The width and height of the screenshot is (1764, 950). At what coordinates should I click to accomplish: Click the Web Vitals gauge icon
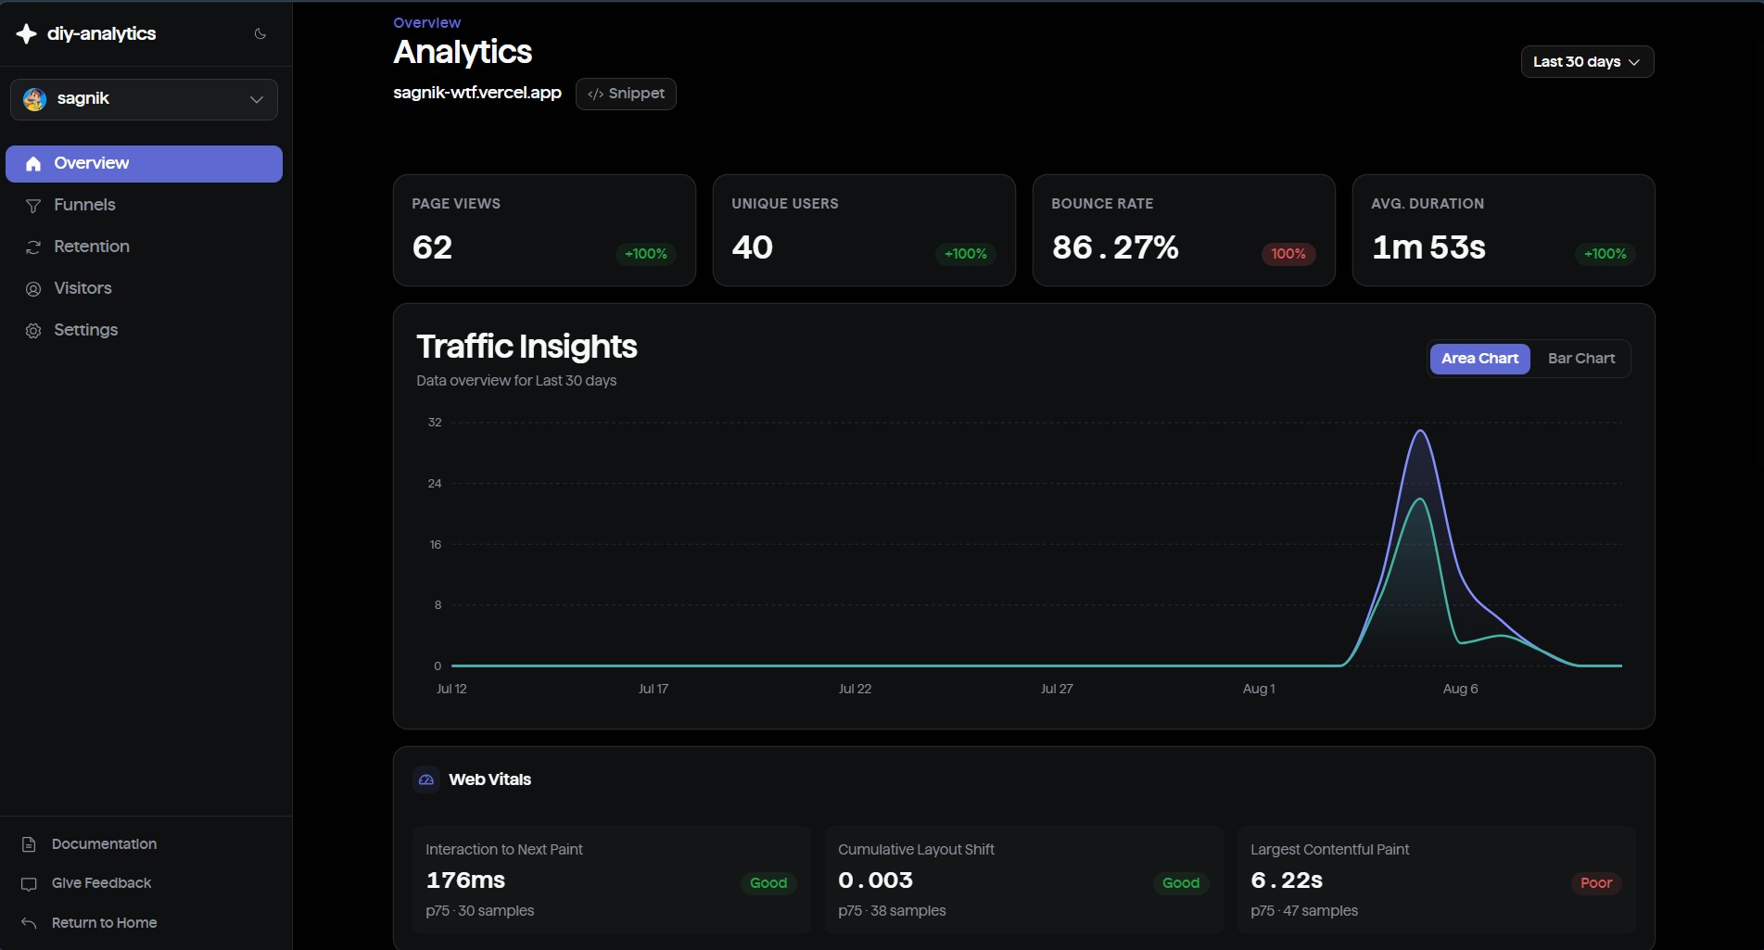426,779
